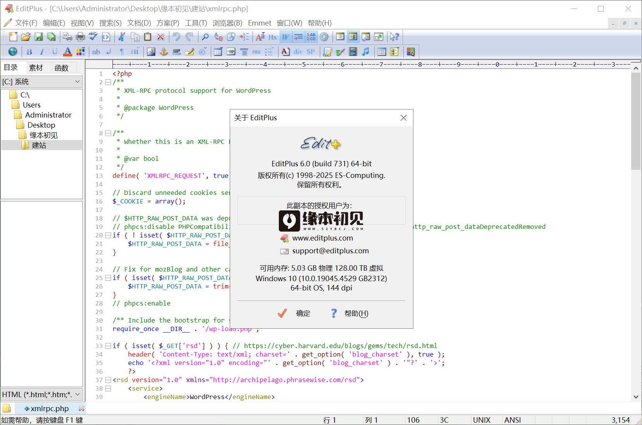642x425 pixels.
Task: Click the red X Delete icon
Action: point(160,37)
